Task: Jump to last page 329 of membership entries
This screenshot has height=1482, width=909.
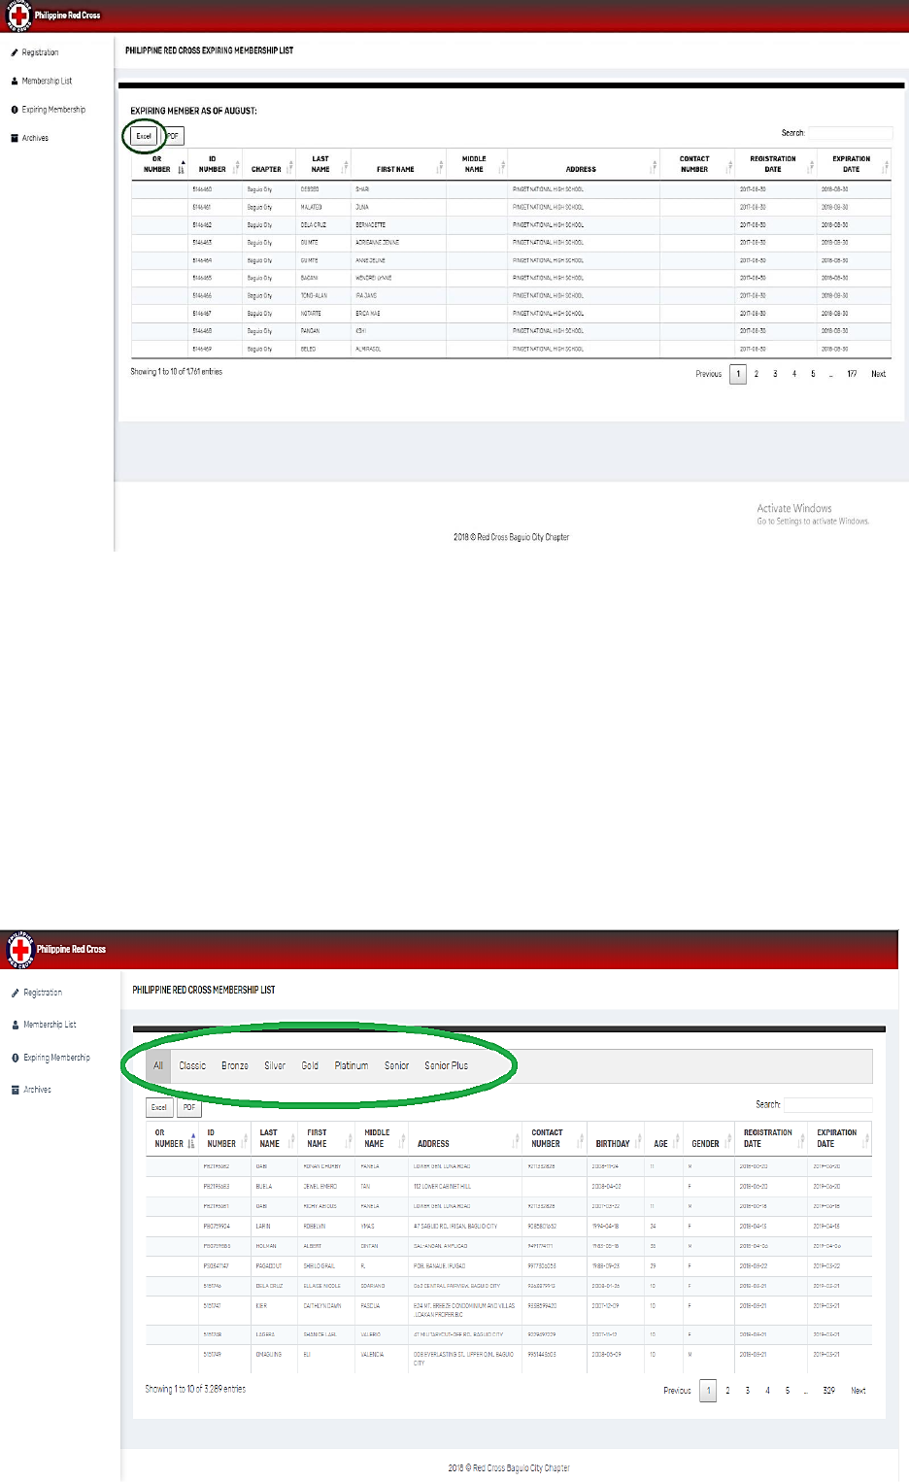Action: 828,1391
